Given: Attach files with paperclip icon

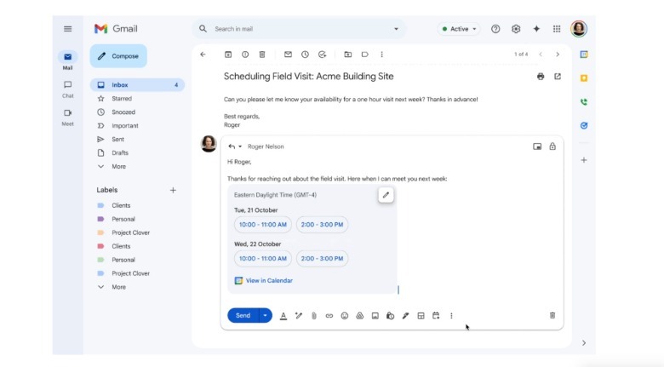Looking at the screenshot, I should point(314,316).
